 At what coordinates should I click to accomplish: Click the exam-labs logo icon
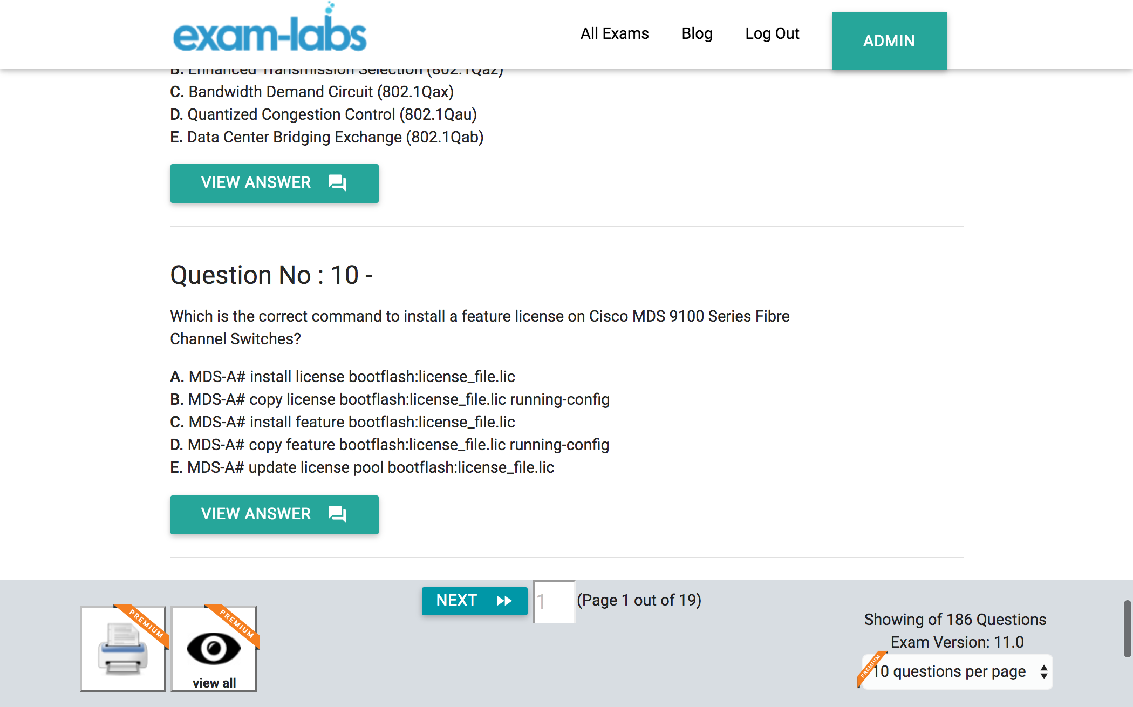[269, 32]
